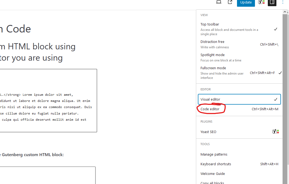View post via external link icon

(x=230, y=2)
